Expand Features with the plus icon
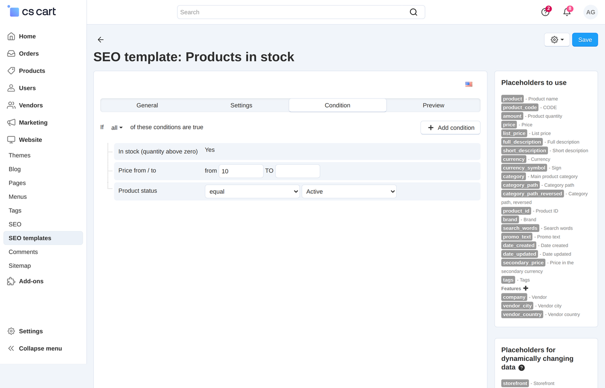The width and height of the screenshot is (605, 388). (x=525, y=288)
